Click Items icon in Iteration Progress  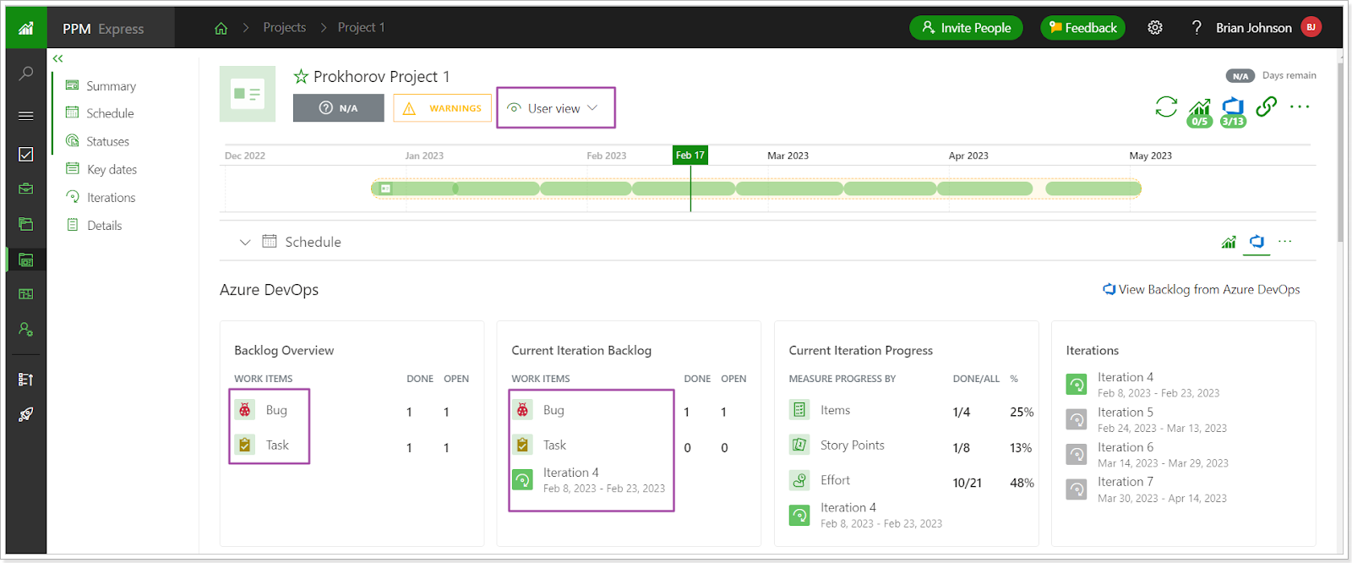[x=799, y=410]
